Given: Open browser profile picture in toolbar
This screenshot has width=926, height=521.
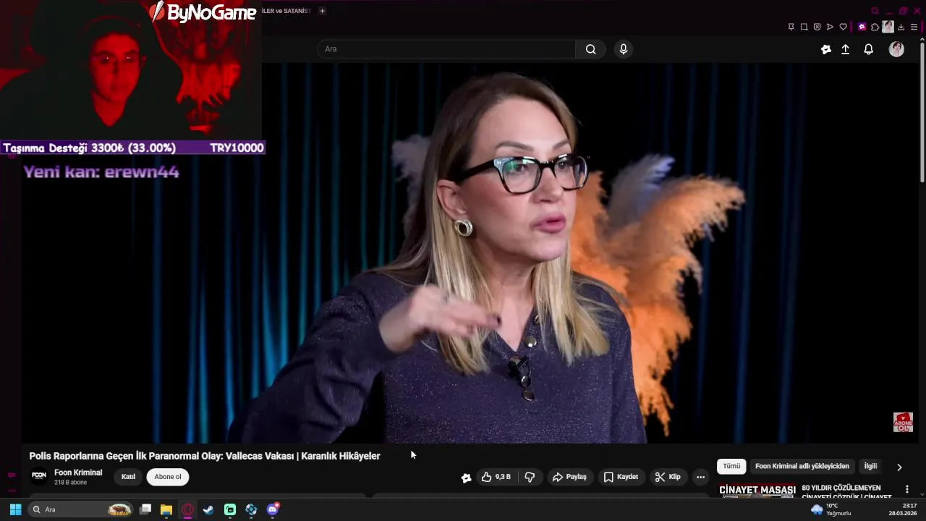Looking at the screenshot, I should (888, 27).
